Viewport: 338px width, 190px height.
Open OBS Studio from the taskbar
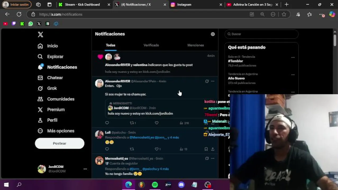[208, 185]
